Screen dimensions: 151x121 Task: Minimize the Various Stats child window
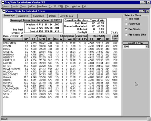pyautogui.click(x=140, y=11)
